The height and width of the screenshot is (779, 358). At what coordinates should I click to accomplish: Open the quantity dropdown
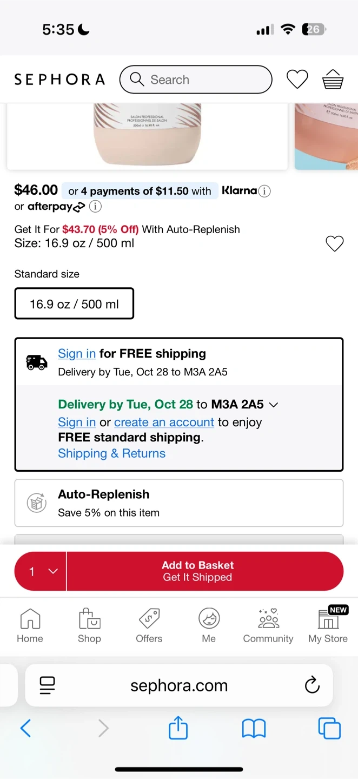[41, 571]
